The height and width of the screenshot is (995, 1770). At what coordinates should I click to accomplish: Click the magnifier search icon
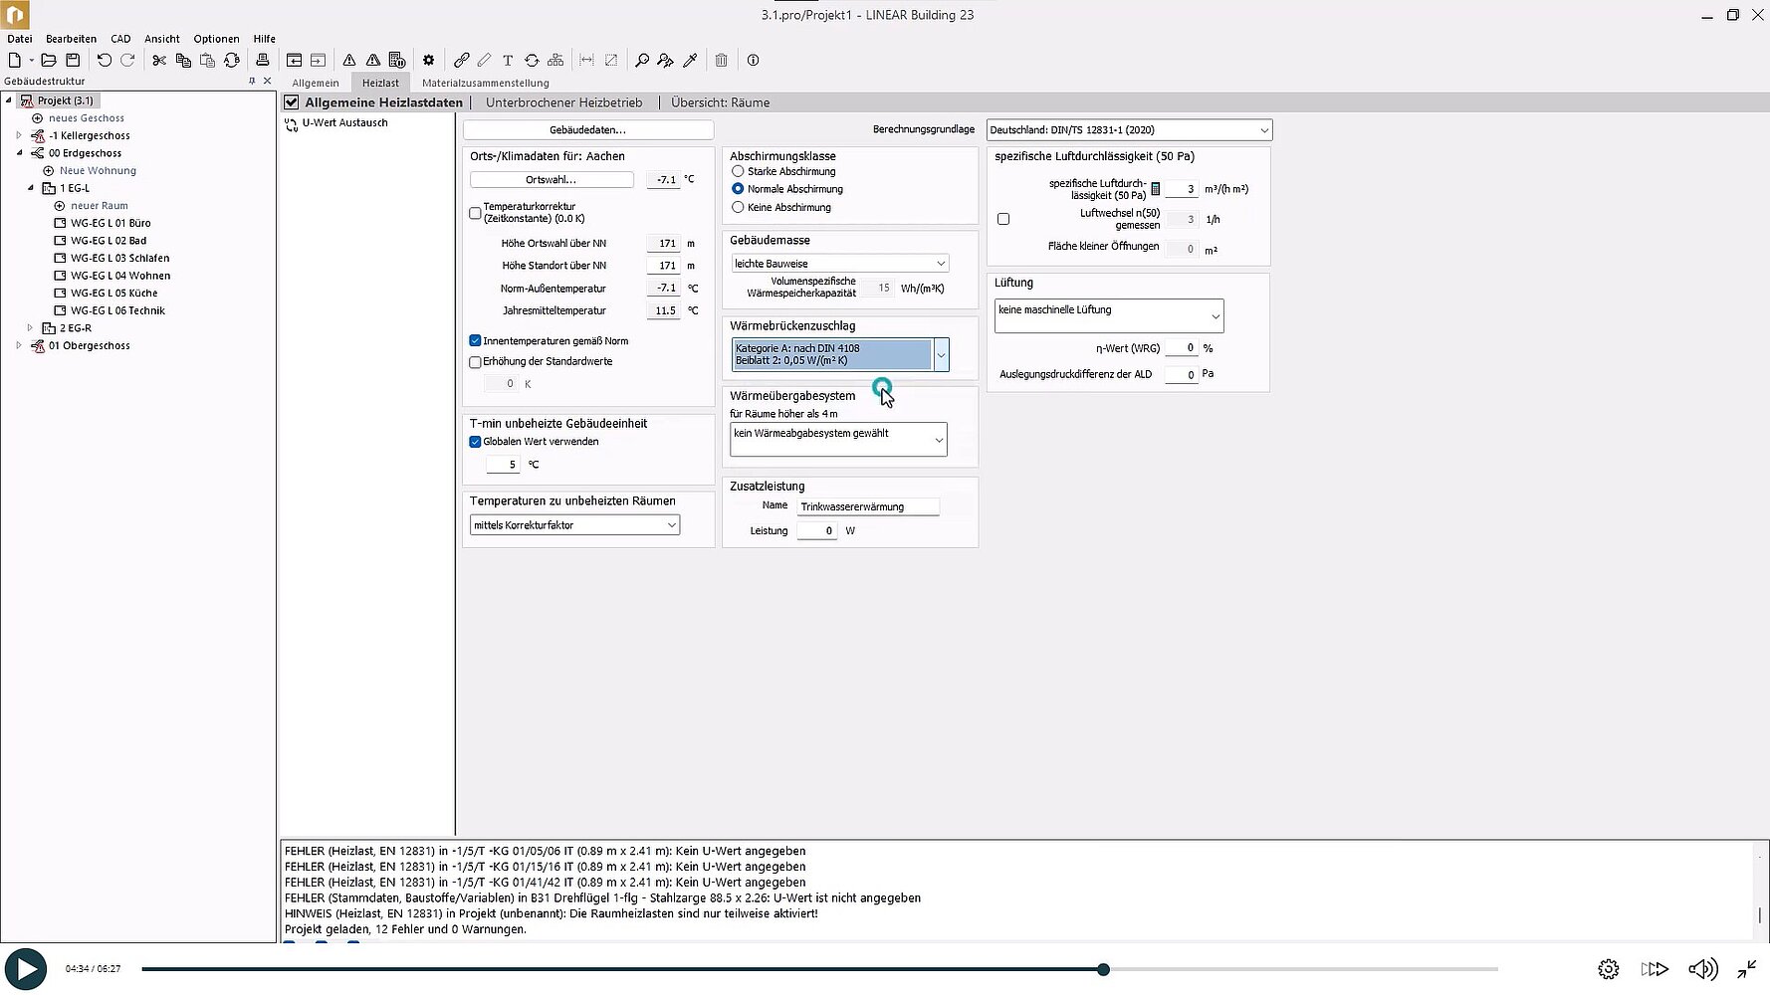[x=642, y=61]
